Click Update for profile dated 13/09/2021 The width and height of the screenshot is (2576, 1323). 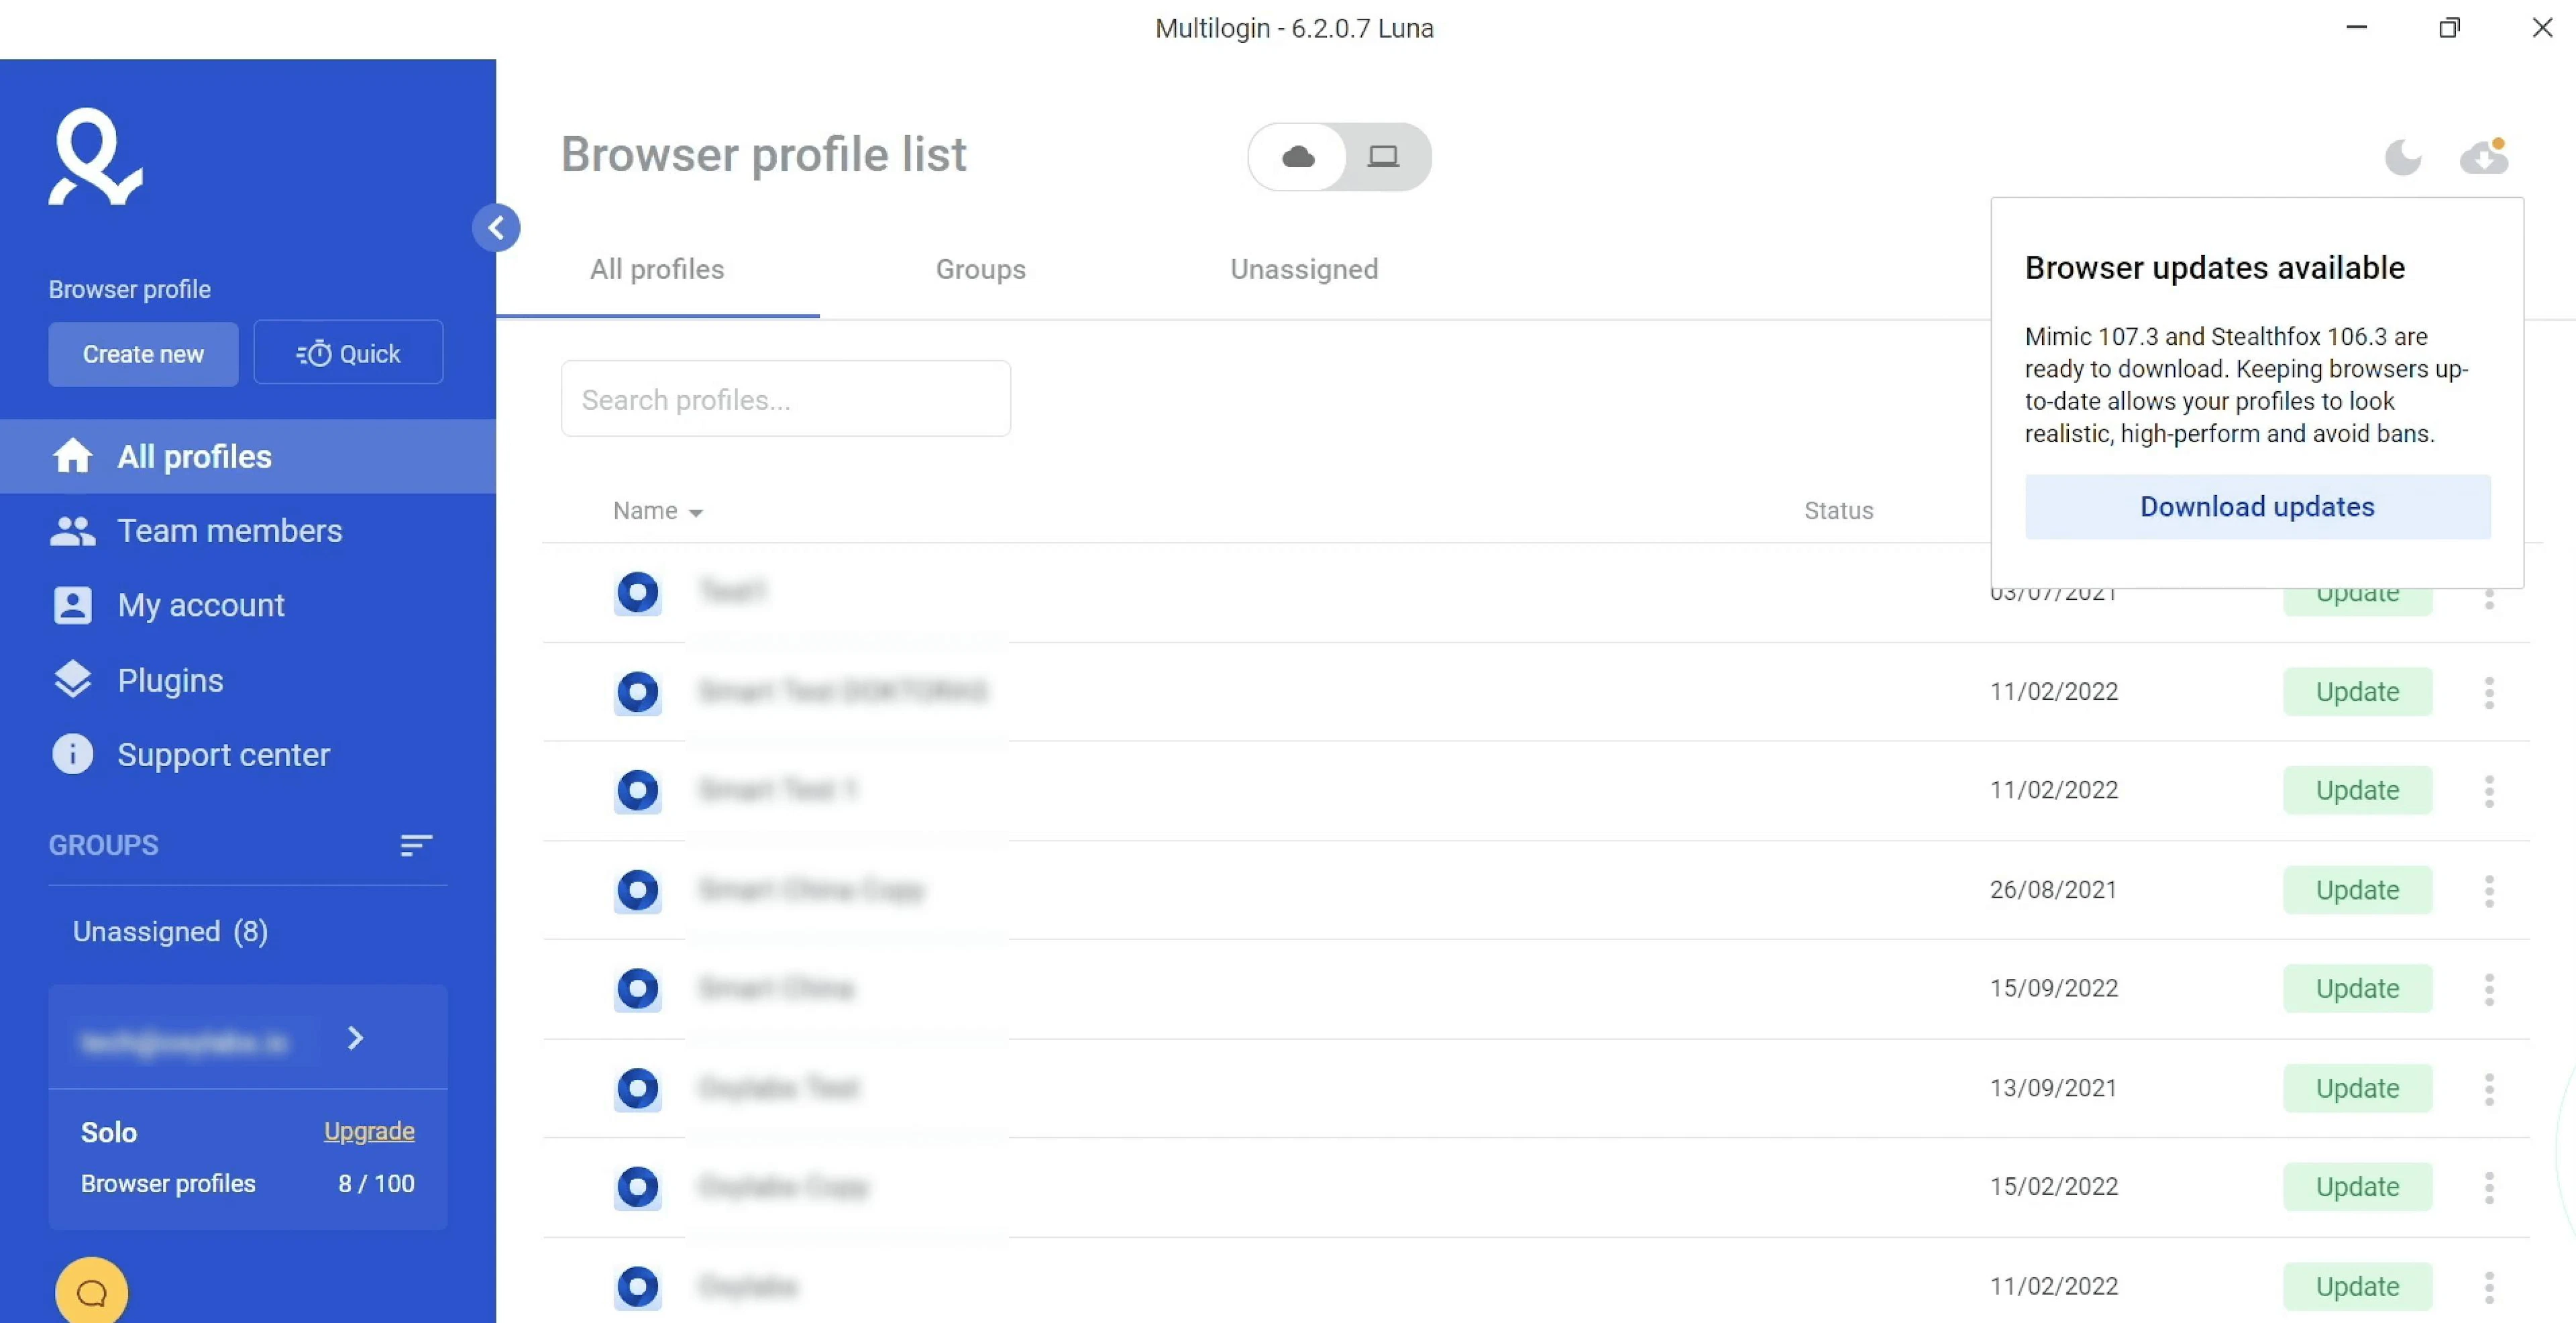click(2357, 1088)
